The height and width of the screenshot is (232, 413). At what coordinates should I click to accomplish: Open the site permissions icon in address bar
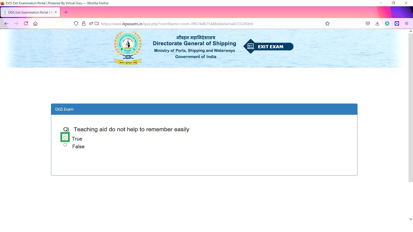pos(91,24)
